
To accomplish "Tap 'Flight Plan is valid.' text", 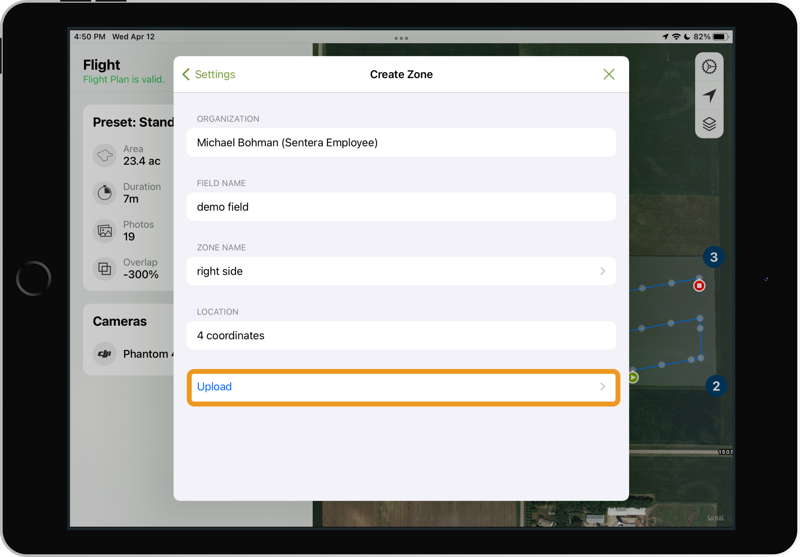I will coord(124,79).
